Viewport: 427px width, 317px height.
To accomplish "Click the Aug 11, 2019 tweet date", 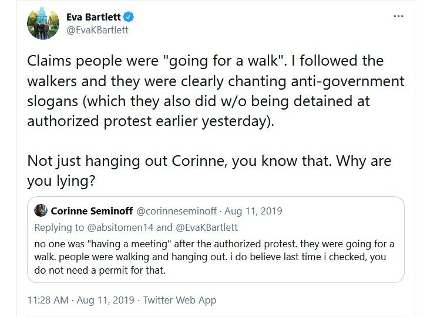I will (105, 300).
